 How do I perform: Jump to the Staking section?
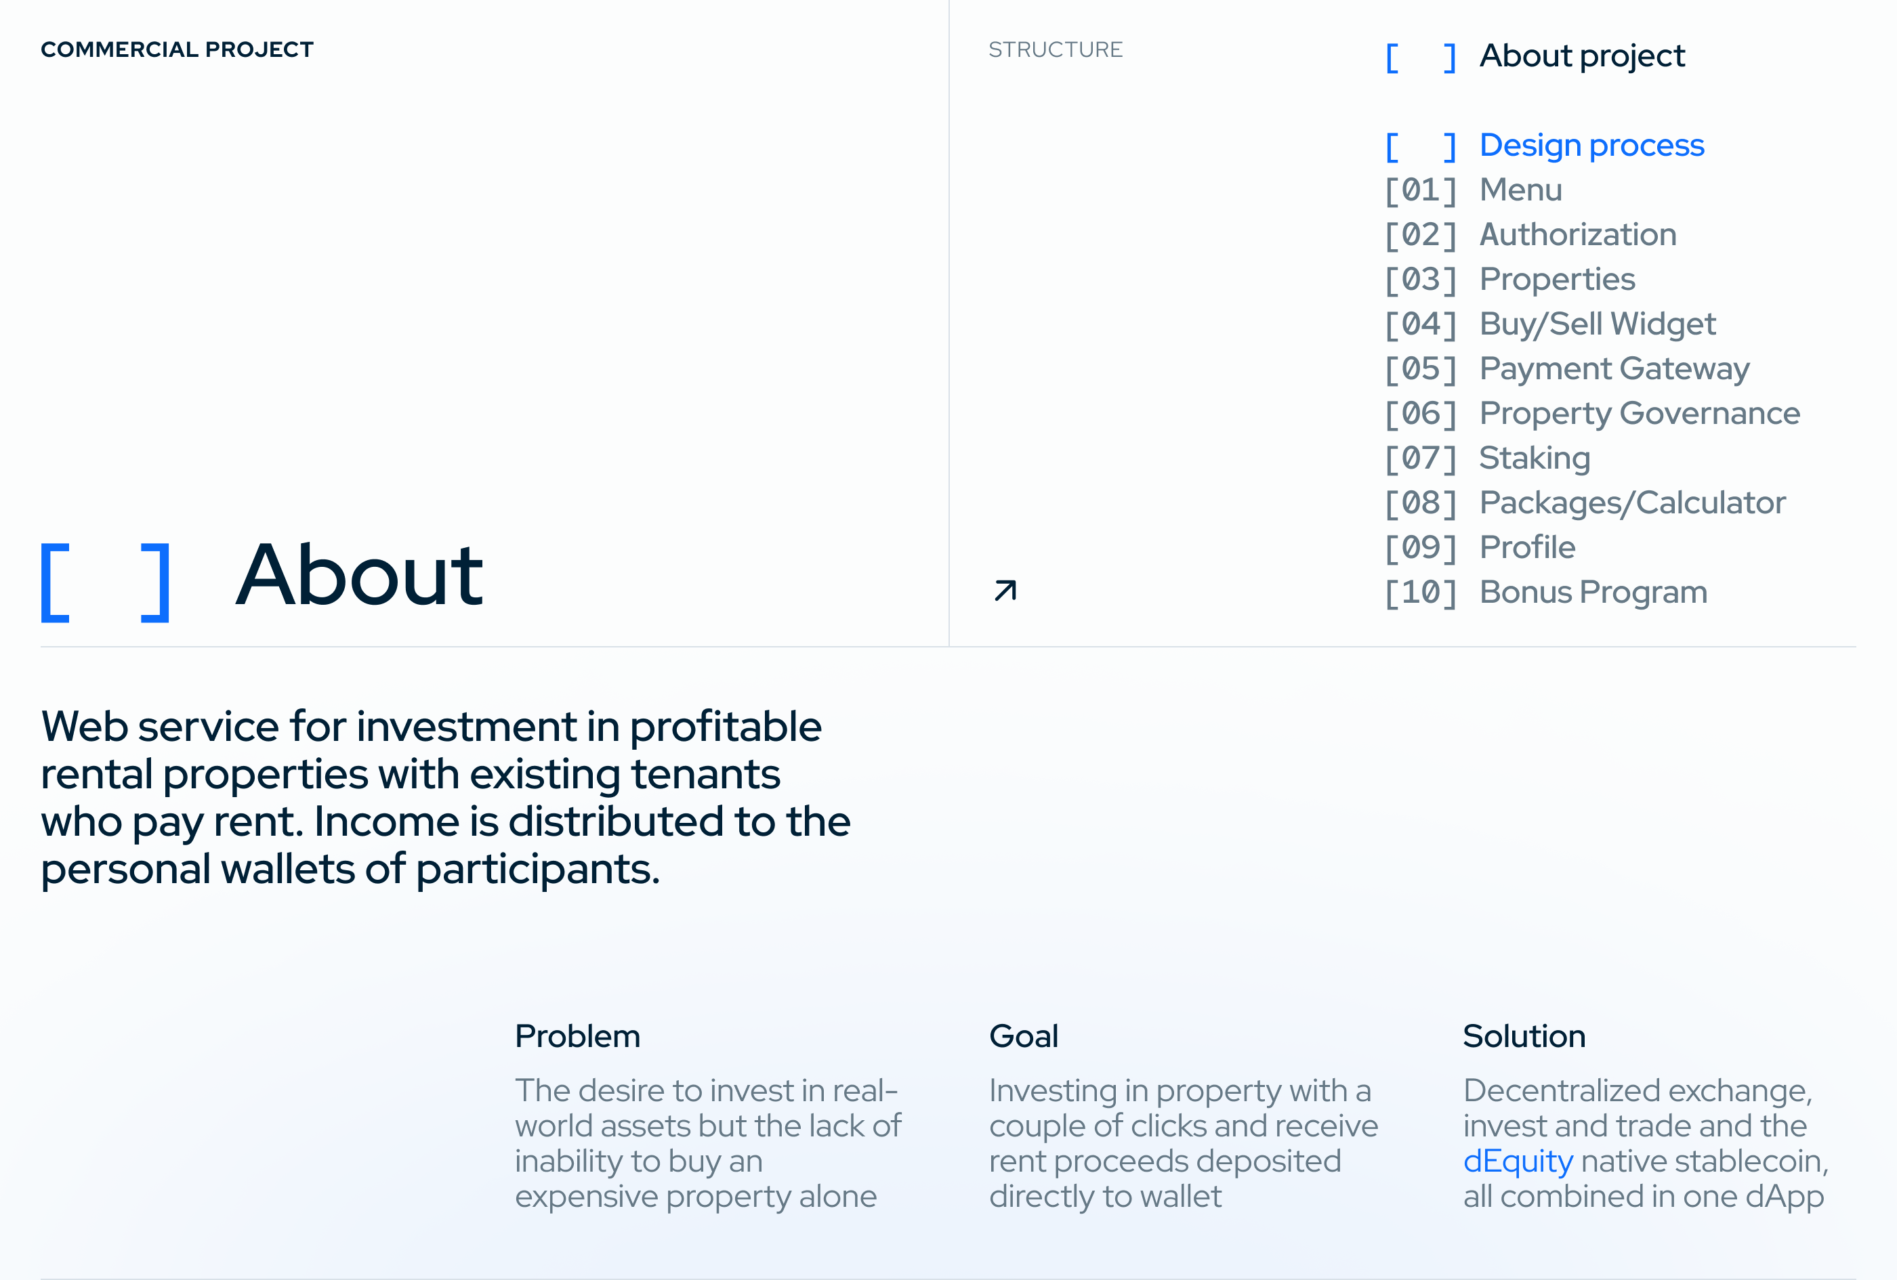pyautogui.click(x=1534, y=458)
